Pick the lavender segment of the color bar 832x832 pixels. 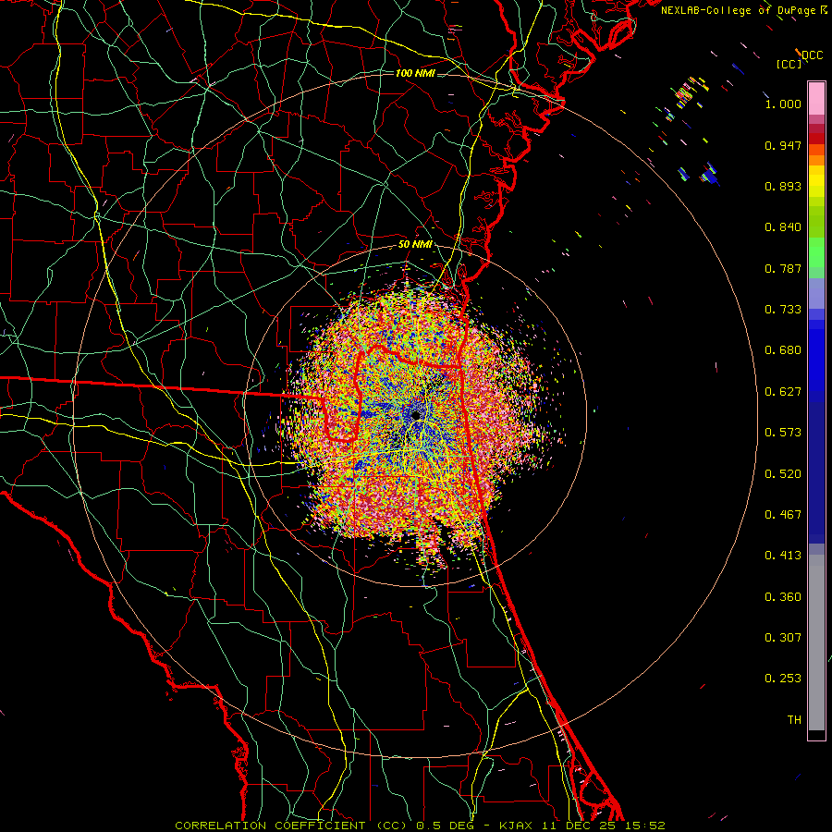click(816, 294)
